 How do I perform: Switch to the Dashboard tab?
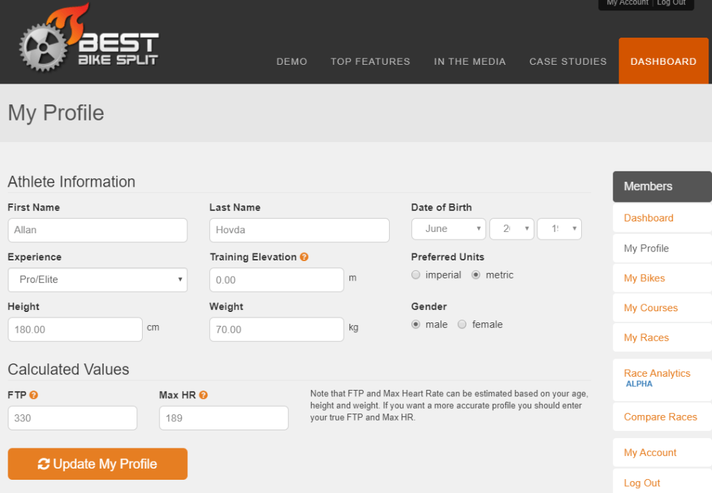coord(663,61)
